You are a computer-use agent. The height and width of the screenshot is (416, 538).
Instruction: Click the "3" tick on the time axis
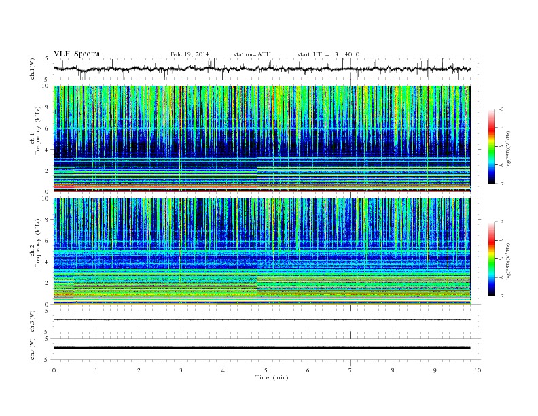[181, 370]
